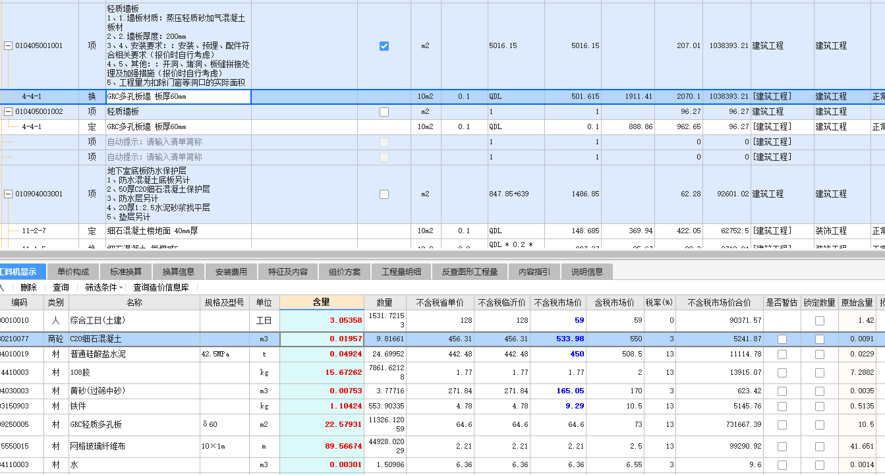The image size is (885, 475).
Task: Click the 规格及型号 column header
Action: point(224,302)
